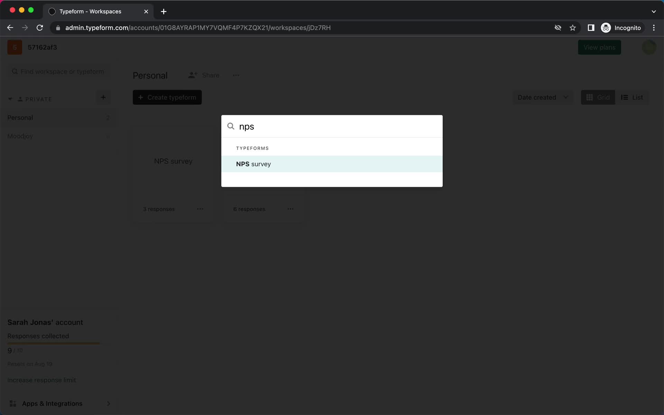Click the ellipsis icon on NPS survey card

click(x=200, y=209)
